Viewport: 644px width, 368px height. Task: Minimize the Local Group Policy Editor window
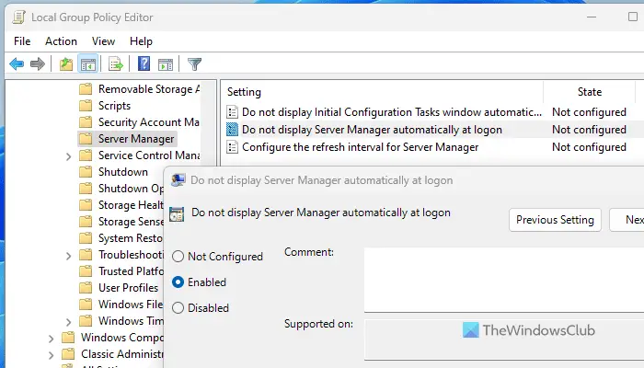(x=592, y=17)
